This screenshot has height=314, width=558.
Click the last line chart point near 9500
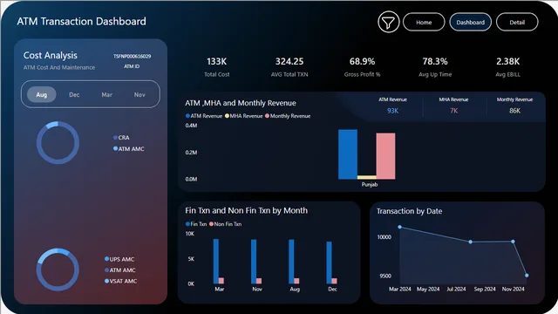click(x=527, y=276)
